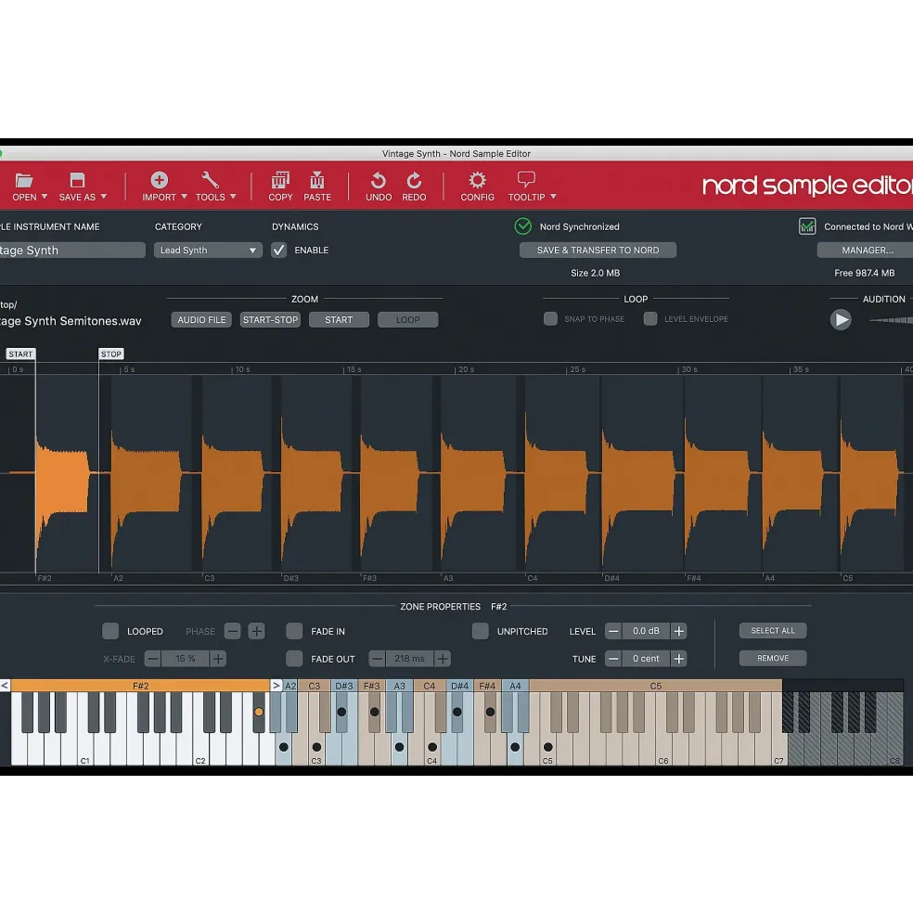Click the IMPORT plus icon
913x914 pixels.
(160, 180)
